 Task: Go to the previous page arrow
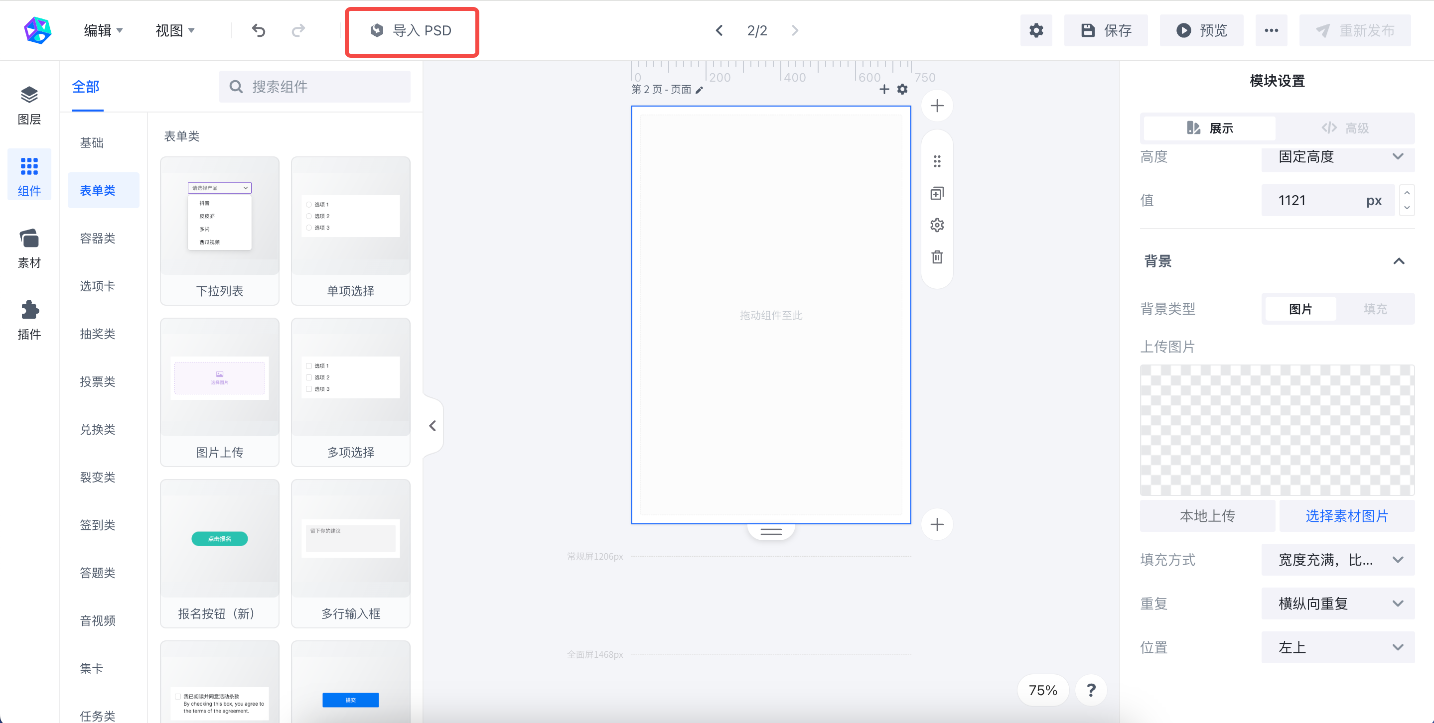pyautogui.click(x=718, y=30)
